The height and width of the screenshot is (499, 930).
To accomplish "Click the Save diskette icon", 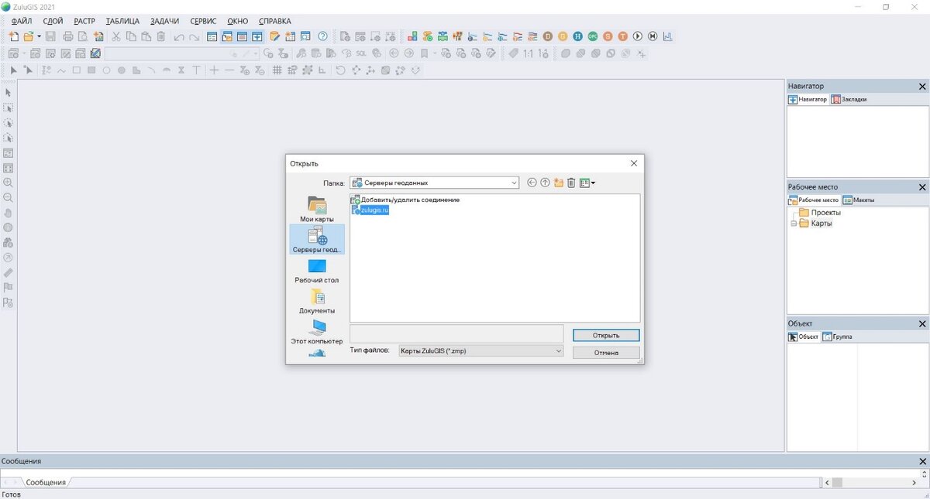I will click(x=50, y=36).
